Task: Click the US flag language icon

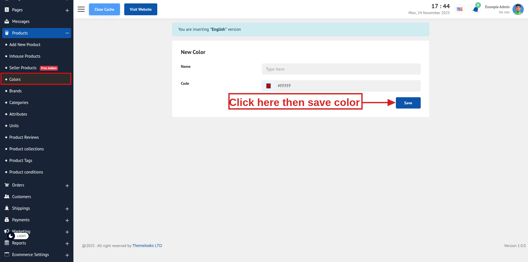Action: [x=460, y=9]
